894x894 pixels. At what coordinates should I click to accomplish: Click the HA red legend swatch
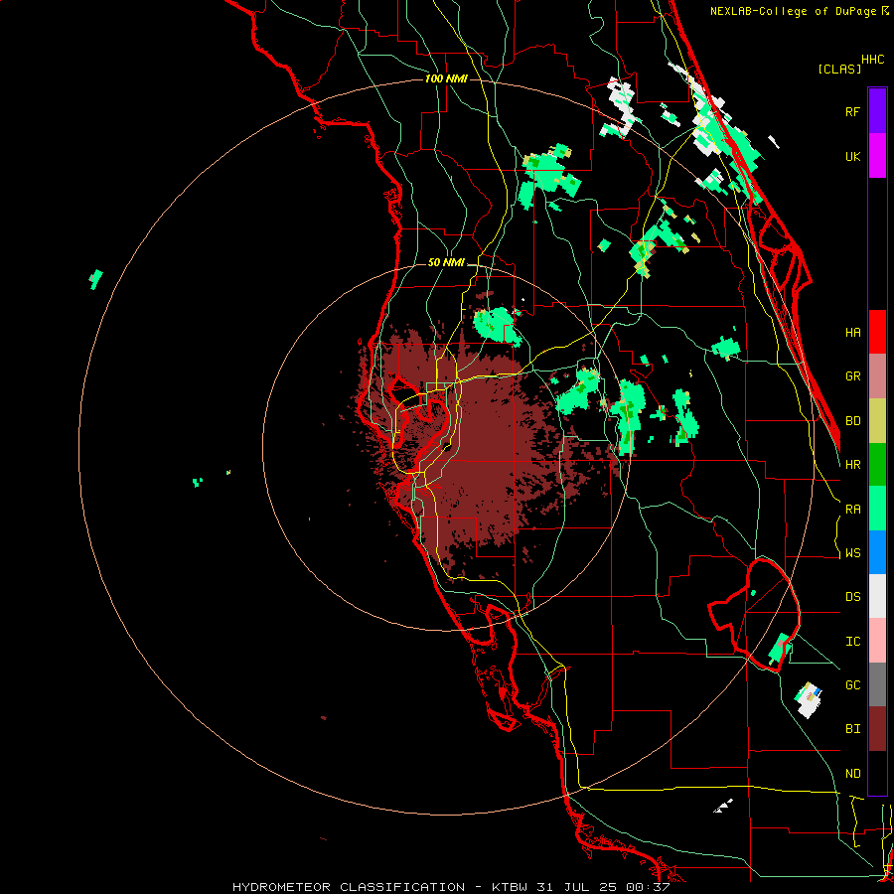point(877,332)
